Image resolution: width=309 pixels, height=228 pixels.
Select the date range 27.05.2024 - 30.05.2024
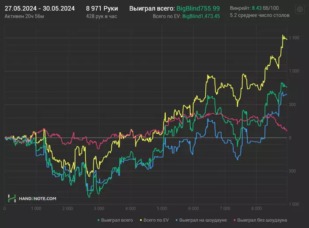coord(40,8)
